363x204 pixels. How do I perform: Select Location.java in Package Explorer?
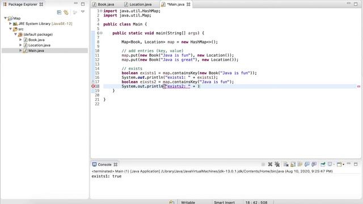(x=39, y=45)
